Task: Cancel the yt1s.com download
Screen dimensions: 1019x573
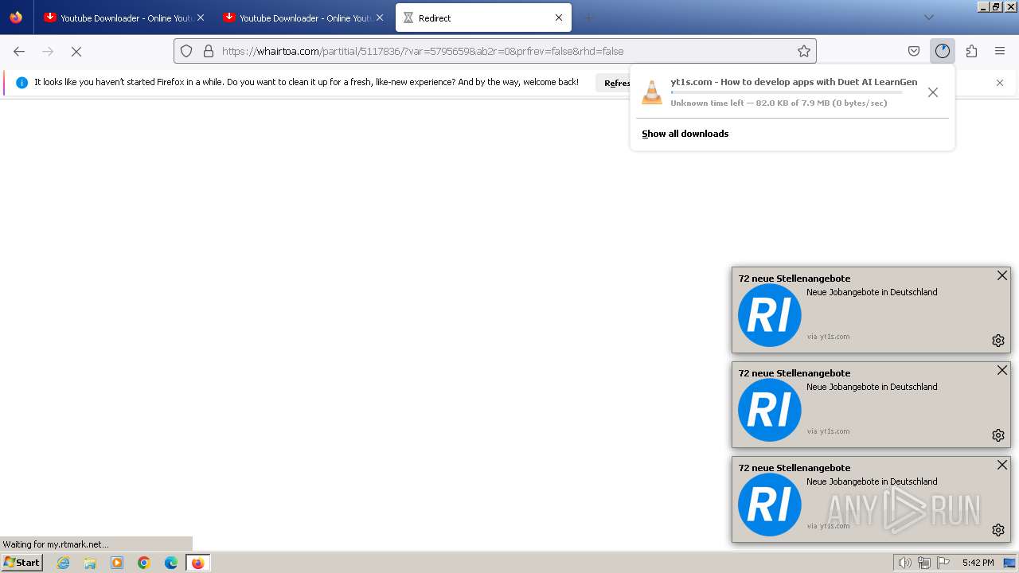Action: pyautogui.click(x=933, y=92)
